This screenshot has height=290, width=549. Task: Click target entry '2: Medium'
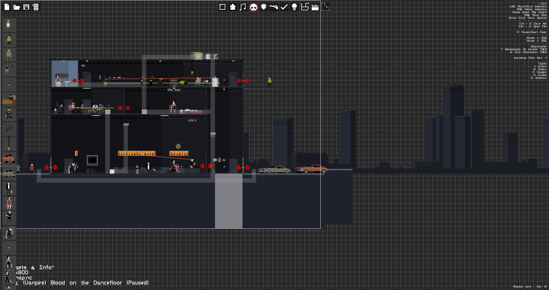coord(540,69)
